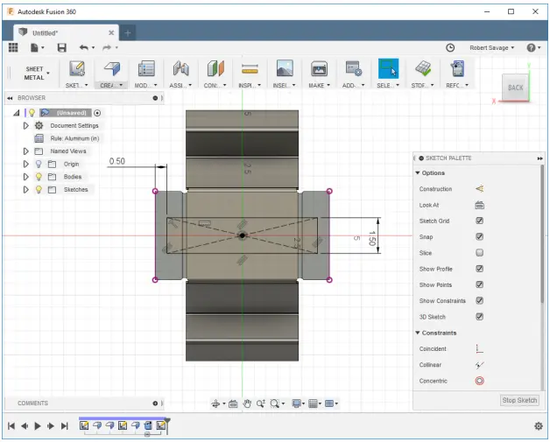Select the Pan hand tool

pyautogui.click(x=247, y=403)
